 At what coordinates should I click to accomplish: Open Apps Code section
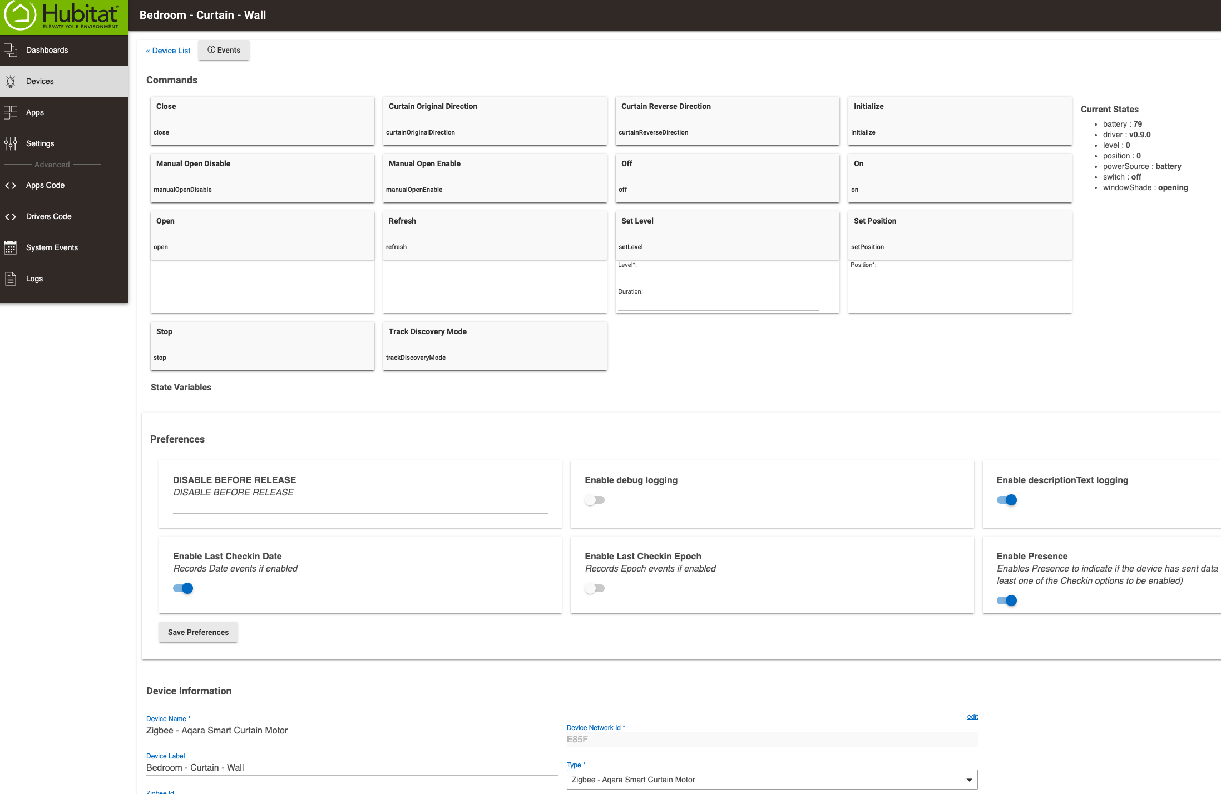pyautogui.click(x=64, y=185)
